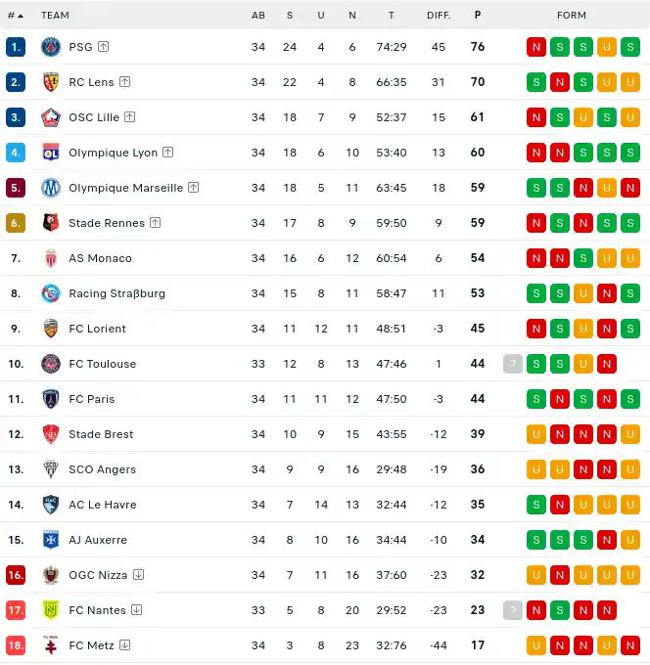
Task: Sort table by the # rank column
Action: click(x=16, y=16)
